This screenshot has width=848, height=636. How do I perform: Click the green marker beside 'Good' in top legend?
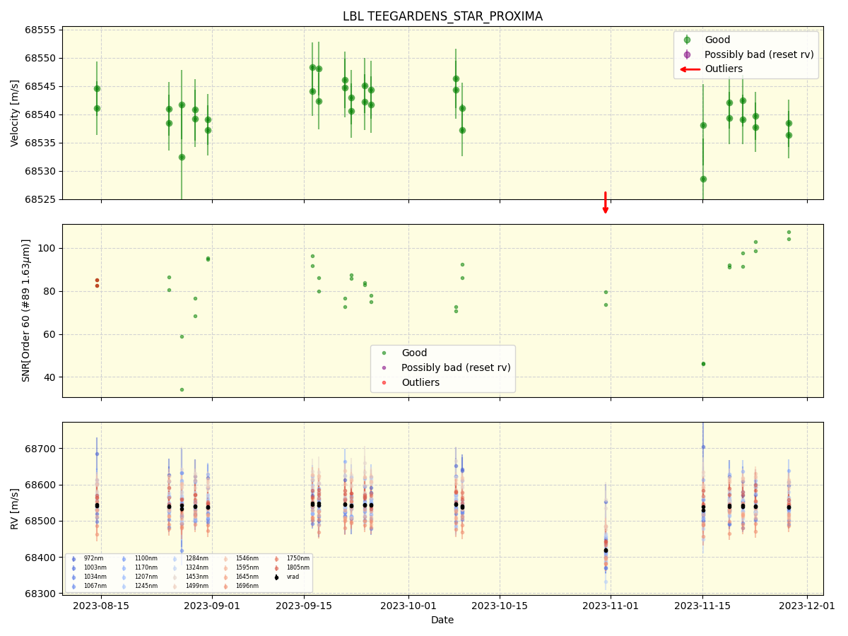click(687, 40)
